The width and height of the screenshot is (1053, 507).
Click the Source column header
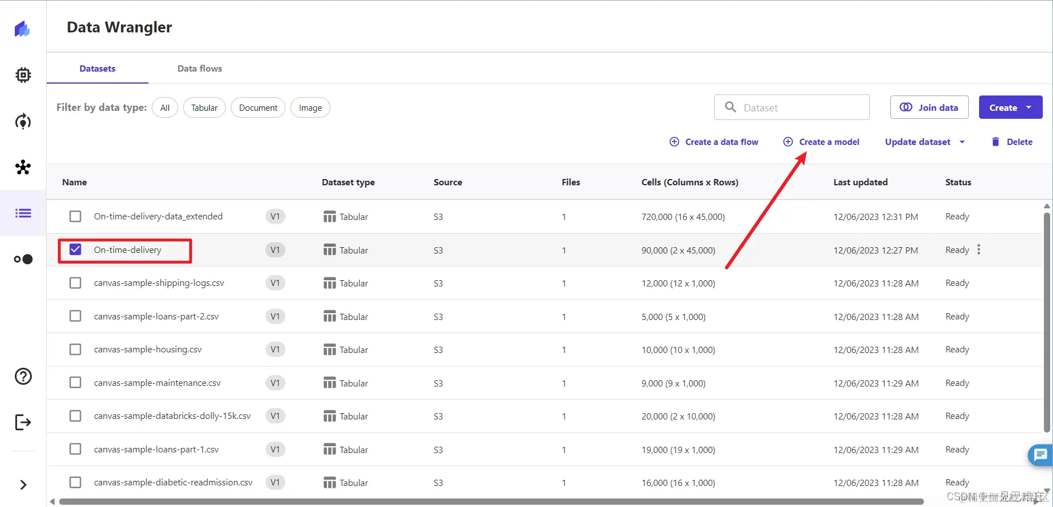(x=447, y=182)
